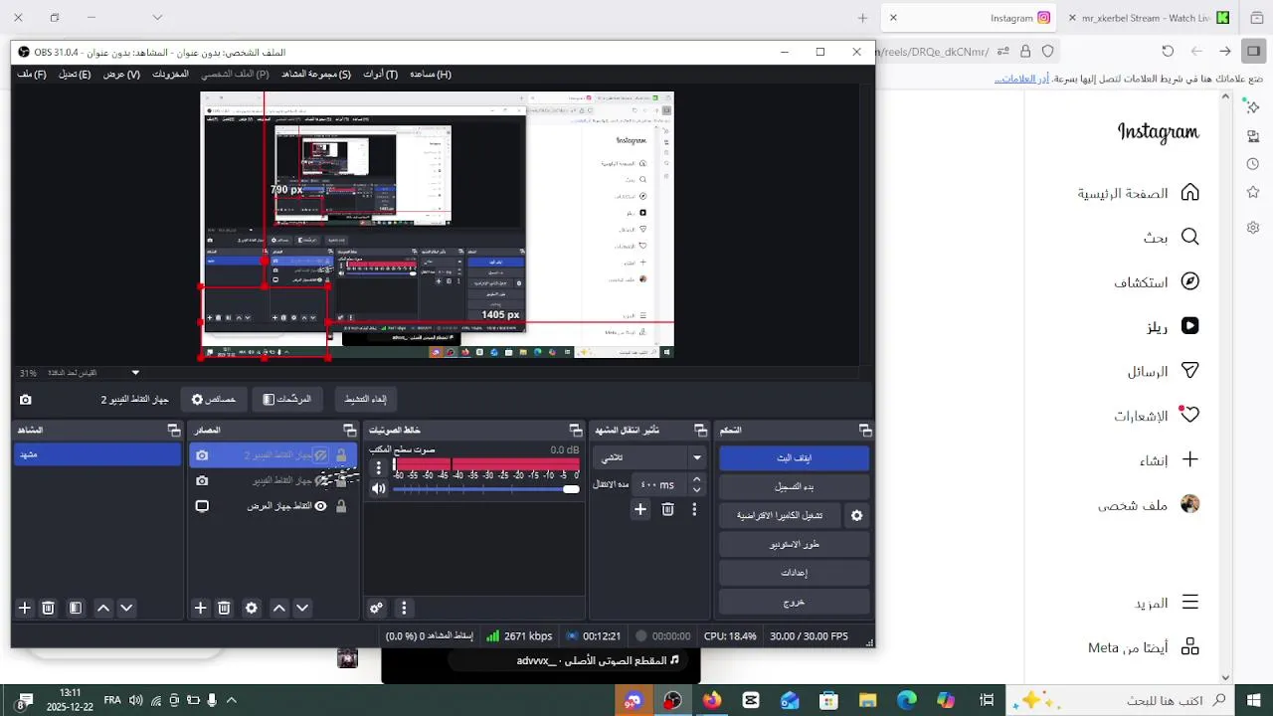
Task: Open the مجموعة المشاهد (S) menu
Action: (x=316, y=74)
